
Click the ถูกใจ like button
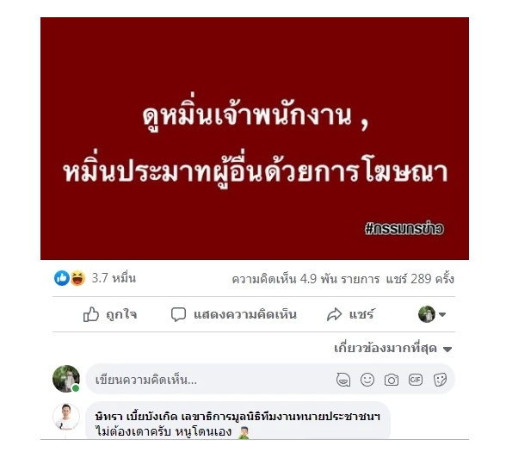click(x=110, y=314)
